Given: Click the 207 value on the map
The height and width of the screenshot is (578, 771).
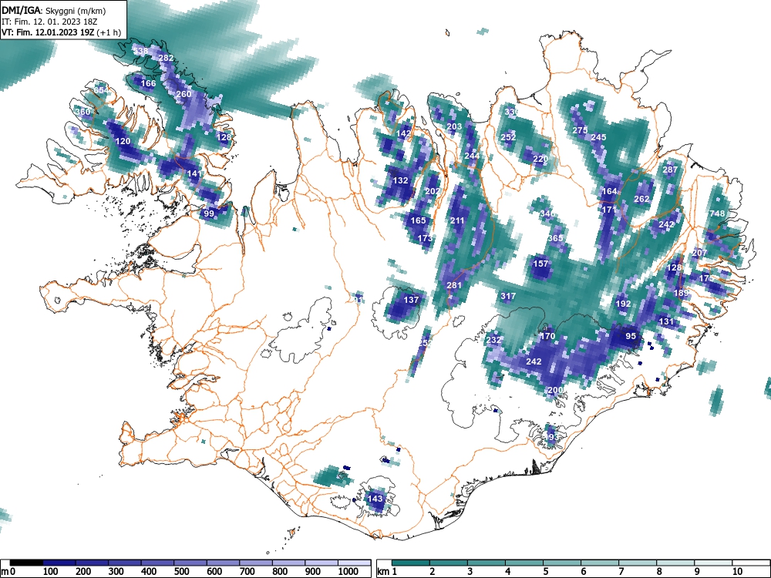Looking at the screenshot, I should pyautogui.click(x=699, y=253).
